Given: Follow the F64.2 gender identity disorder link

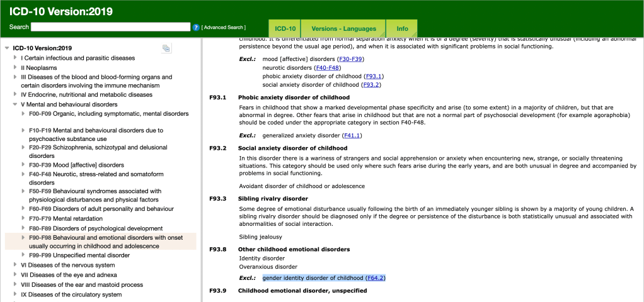Looking at the screenshot, I should (x=375, y=277).
